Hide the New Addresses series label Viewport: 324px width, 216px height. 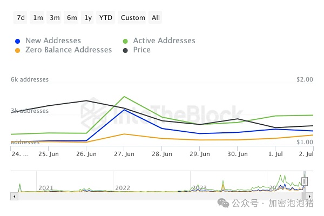[x=53, y=40]
